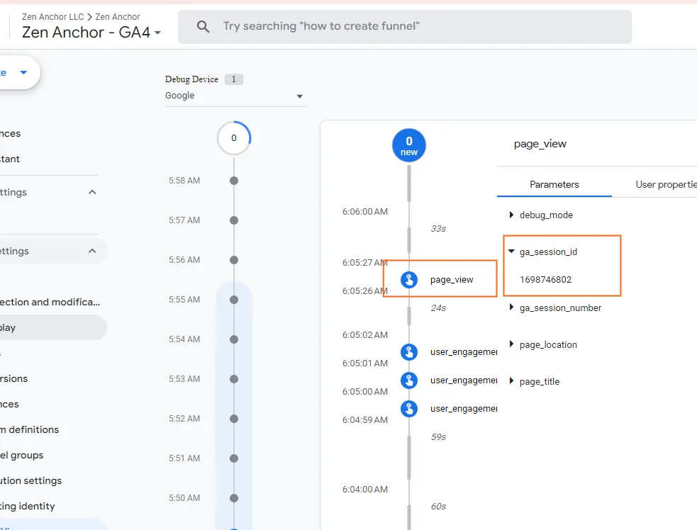Viewport: 697px width, 530px height.
Task: Open Zen Anchor LLC breadcrumb link
Action: pyautogui.click(x=53, y=17)
